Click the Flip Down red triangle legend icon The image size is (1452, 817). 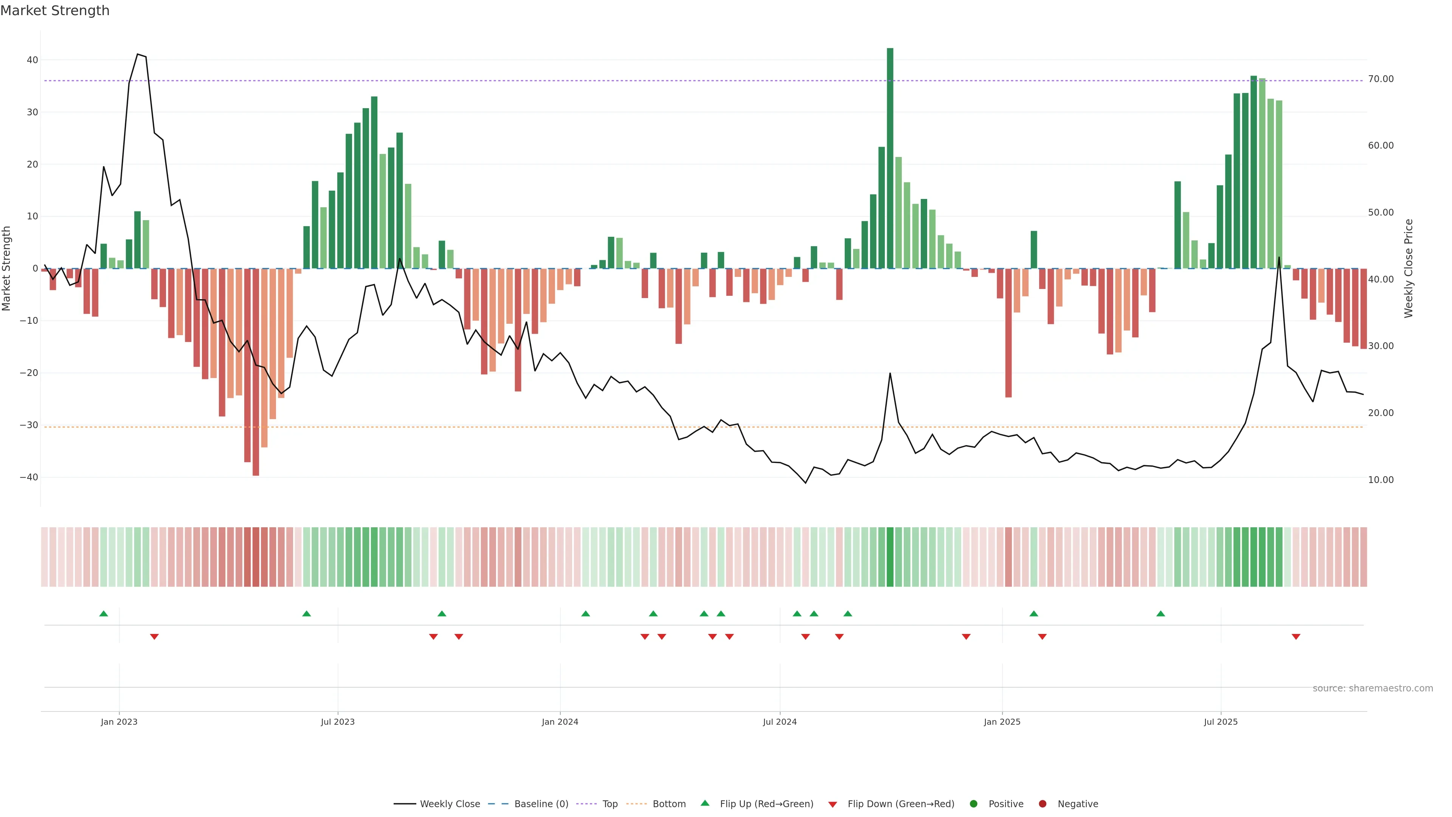[x=833, y=804]
